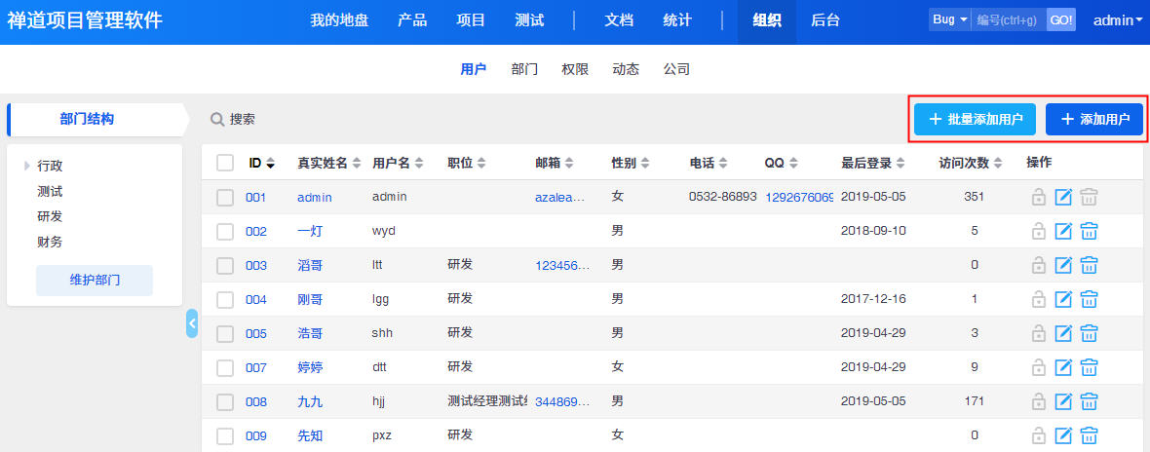Delete user 浩哥 with trash icon
The image size is (1150, 452).
pyautogui.click(x=1090, y=333)
